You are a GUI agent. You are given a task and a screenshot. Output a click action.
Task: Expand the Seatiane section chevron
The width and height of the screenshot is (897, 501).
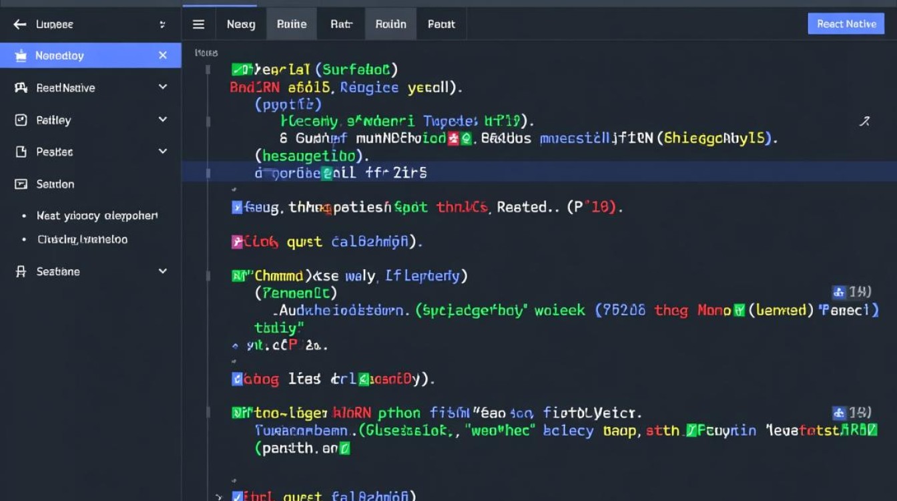[163, 271]
